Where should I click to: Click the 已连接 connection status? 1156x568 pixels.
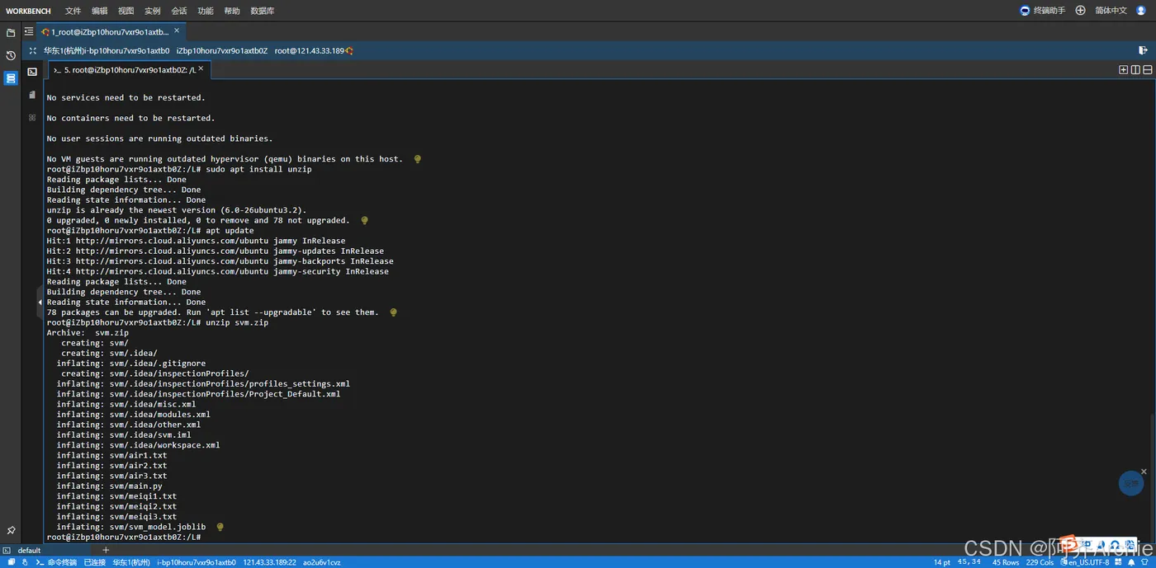pyautogui.click(x=94, y=562)
